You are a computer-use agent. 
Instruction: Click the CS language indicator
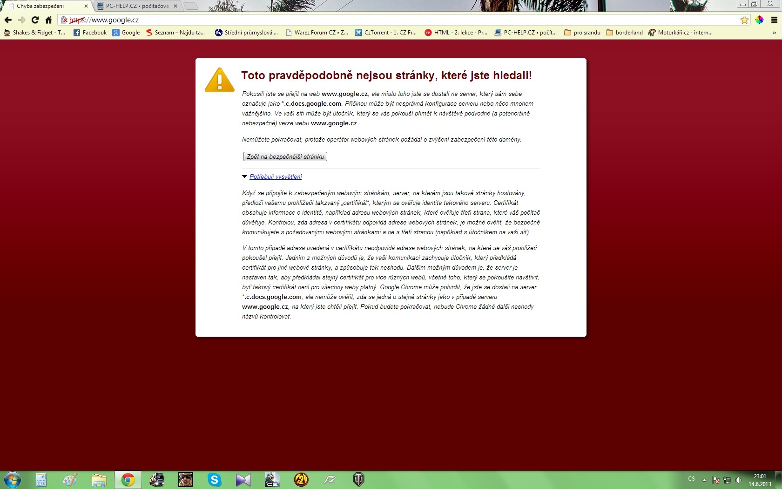click(691, 479)
